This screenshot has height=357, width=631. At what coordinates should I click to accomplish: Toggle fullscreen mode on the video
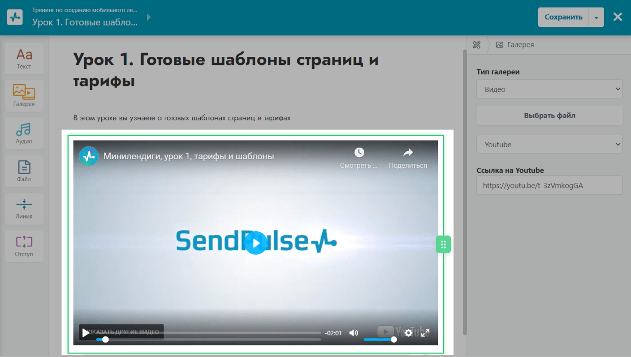[425, 333]
